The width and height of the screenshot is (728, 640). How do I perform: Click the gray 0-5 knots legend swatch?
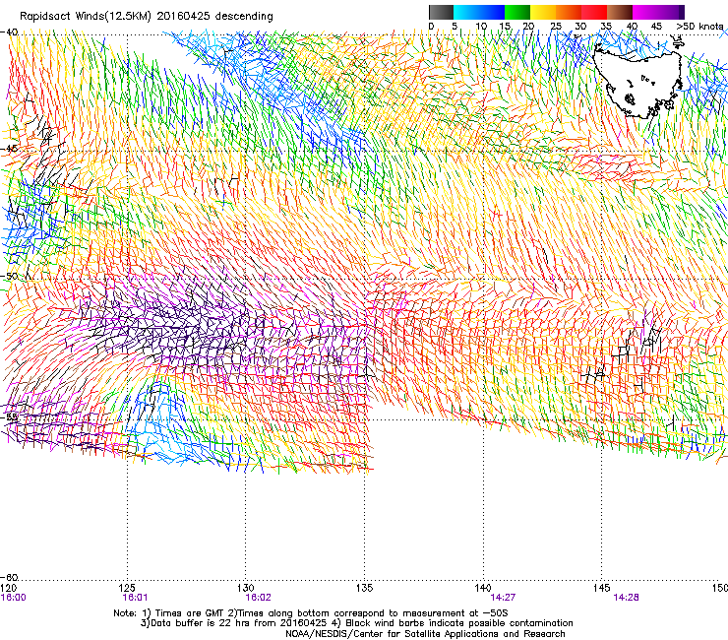[441, 12]
